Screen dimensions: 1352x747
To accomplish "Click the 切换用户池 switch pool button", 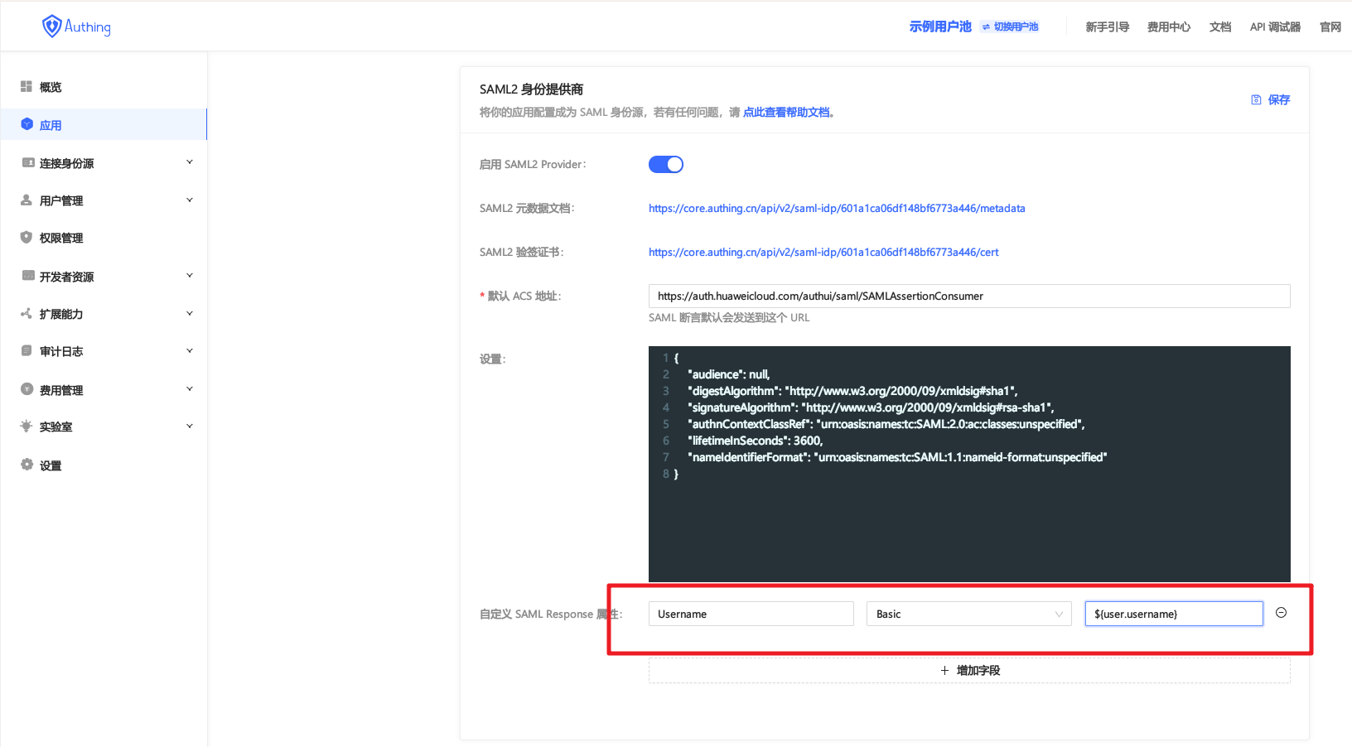I will 1010,27.
